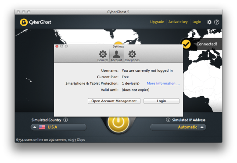This screenshot has width=237, height=163.
Task: Click Open Account Management button
Action: [114, 101]
